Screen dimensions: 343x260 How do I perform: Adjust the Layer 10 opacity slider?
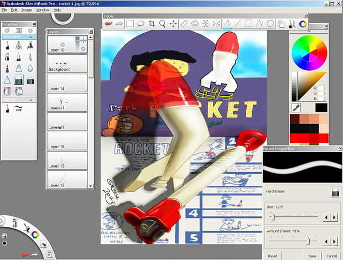(x=77, y=44)
